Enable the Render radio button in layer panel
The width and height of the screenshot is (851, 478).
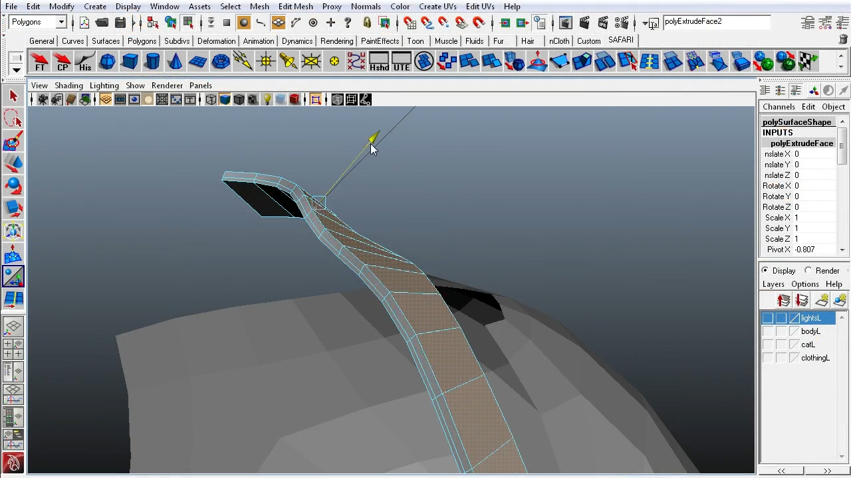click(808, 270)
